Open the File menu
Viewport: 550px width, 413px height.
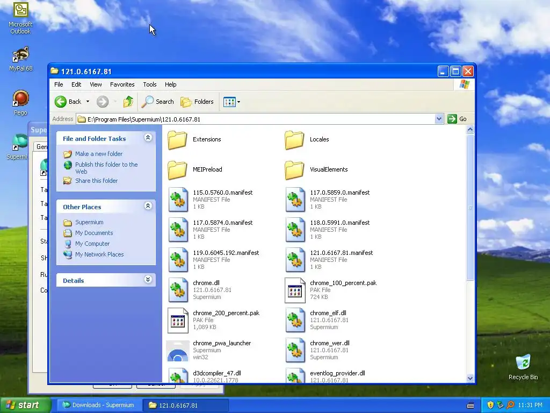59,84
